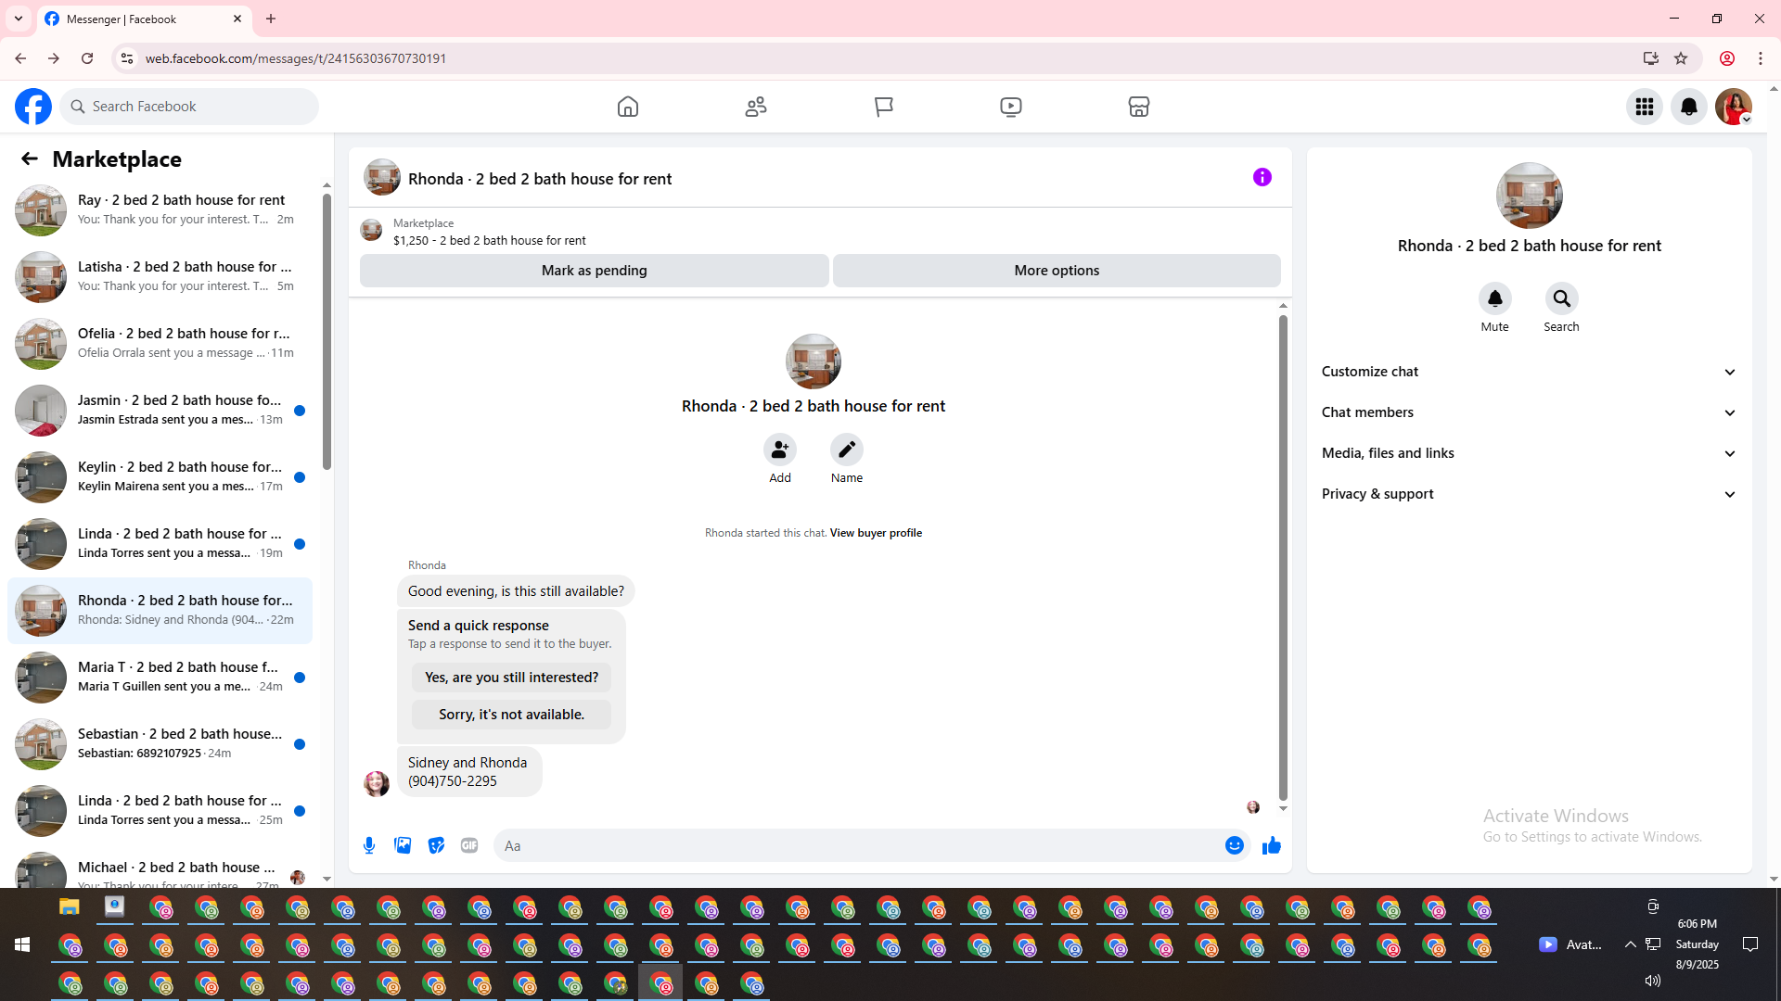Attach a photo using the image icon
Screen dimensions: 1781x1001
pos(403,845)
